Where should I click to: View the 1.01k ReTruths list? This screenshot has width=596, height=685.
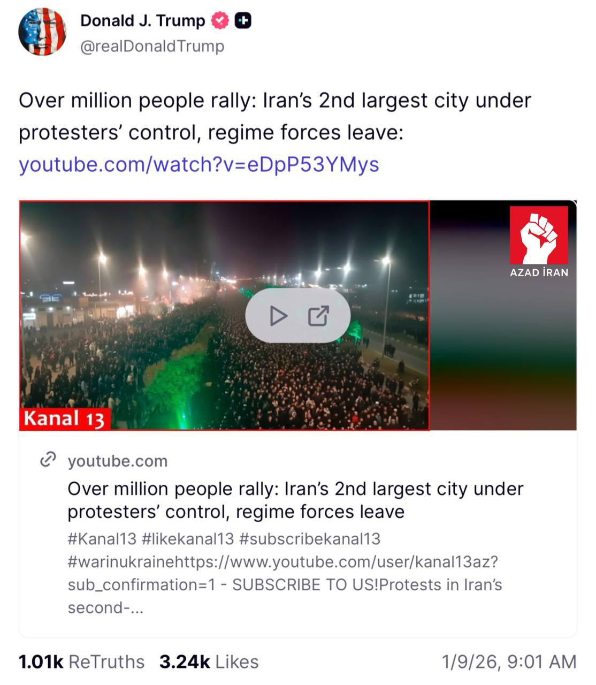point(81,662)
